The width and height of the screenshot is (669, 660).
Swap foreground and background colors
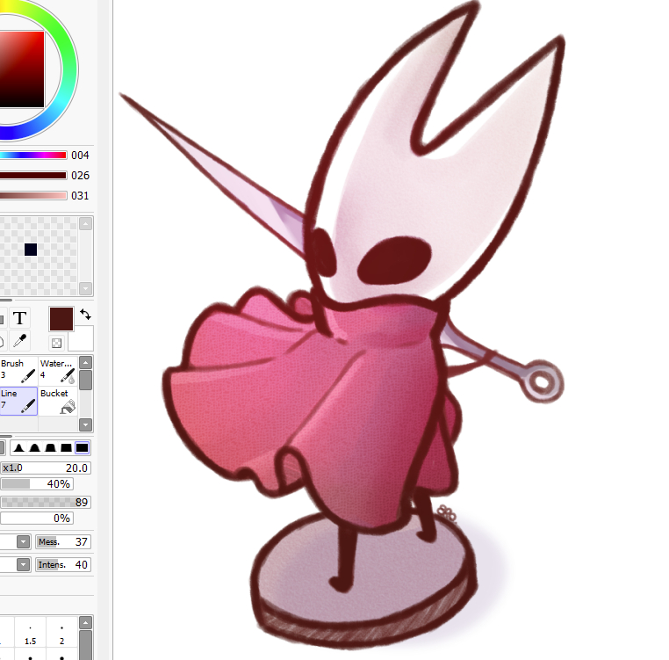pos(85,314)
